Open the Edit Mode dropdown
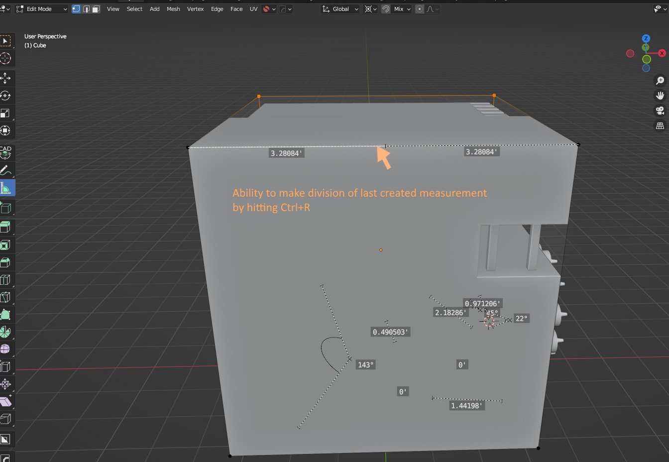The height and width of the screenshot is (462, 669). (x=42, y=9)
